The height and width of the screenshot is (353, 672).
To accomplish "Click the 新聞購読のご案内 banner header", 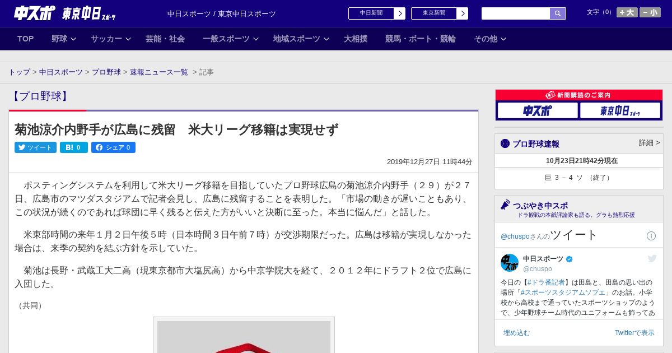I will click(x=579, y=95).
